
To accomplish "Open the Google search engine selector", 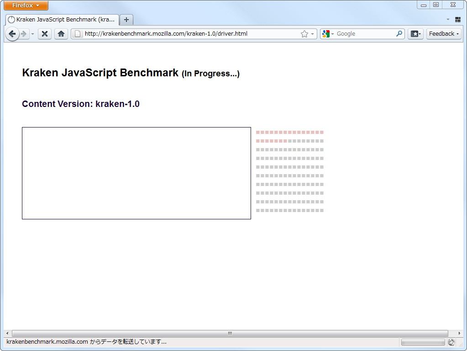I will (328, 34).
